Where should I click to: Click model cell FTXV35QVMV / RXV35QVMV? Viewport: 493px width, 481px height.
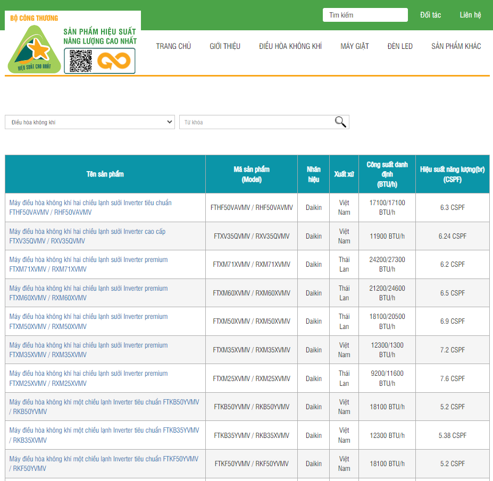[x=252, y=236]
